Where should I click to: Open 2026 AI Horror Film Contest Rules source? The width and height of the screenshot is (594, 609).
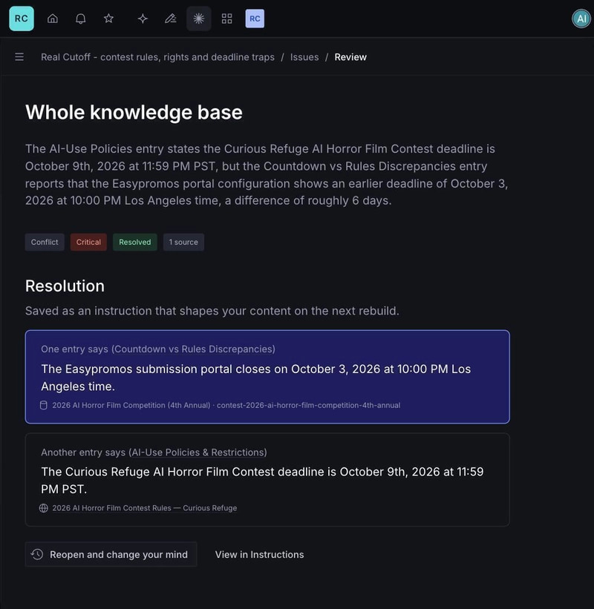click(145, 508)
